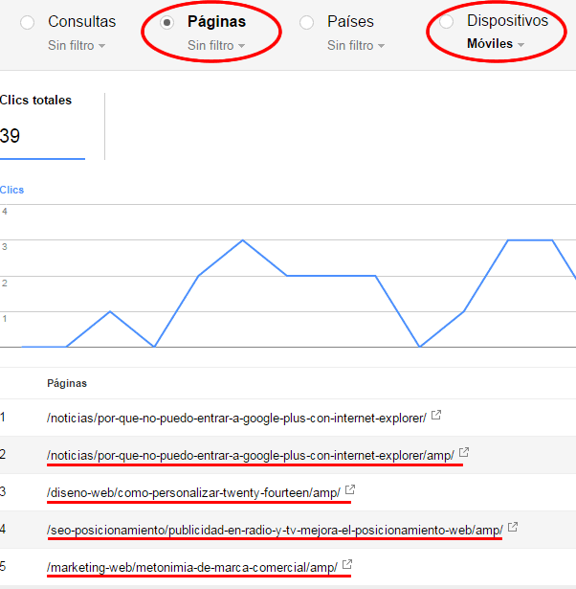This screenshot has width=576, height=589.
Task: Open the Consultas Sin filtro dropdown
Action: tap(77, 45)
